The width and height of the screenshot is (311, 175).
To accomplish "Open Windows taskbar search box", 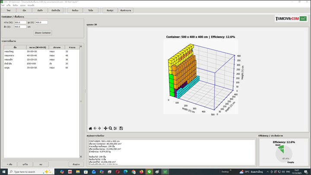I will click(24, 172).
